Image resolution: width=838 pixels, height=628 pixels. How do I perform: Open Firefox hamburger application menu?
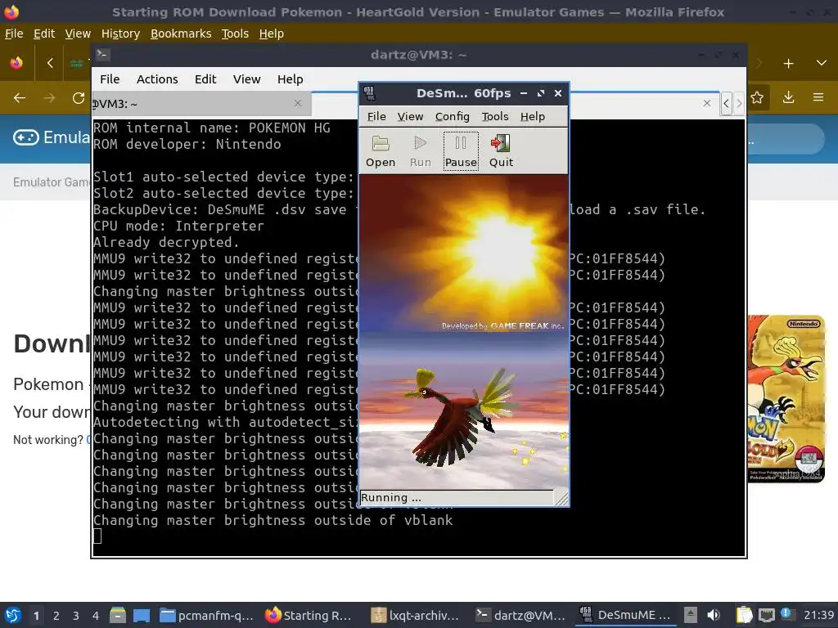point(818,98)
